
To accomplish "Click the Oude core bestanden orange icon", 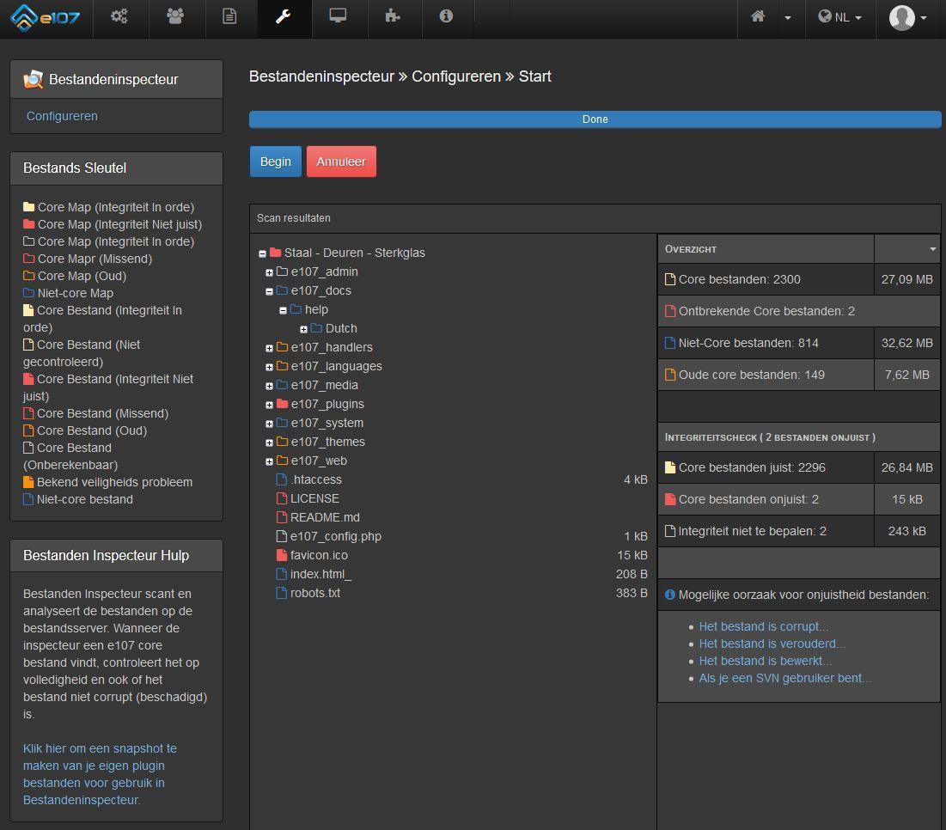I will click(669, 375).
